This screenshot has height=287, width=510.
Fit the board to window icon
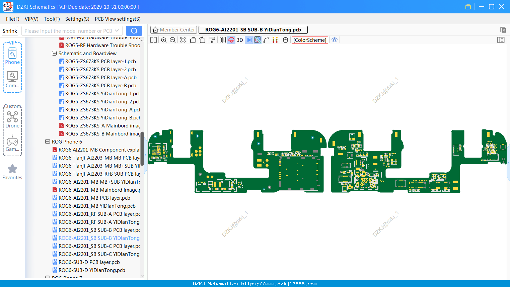(x=183, y=40)
